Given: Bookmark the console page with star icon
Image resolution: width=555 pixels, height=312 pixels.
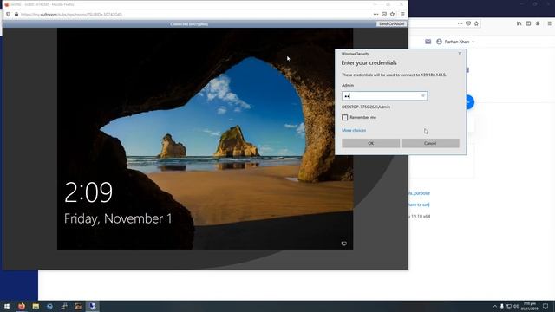Looking at the screenshot, I should tap(392, 15).
